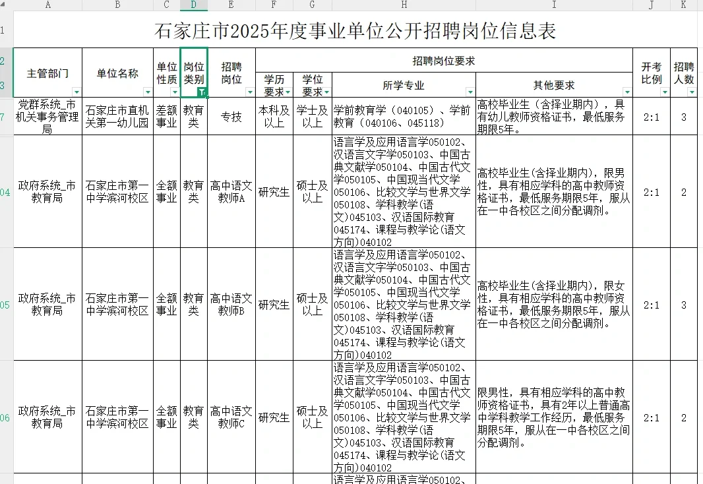Open the filter icon on 学历要求 header
This screenshot has height=484, width=703.
(x=286, y=91)
